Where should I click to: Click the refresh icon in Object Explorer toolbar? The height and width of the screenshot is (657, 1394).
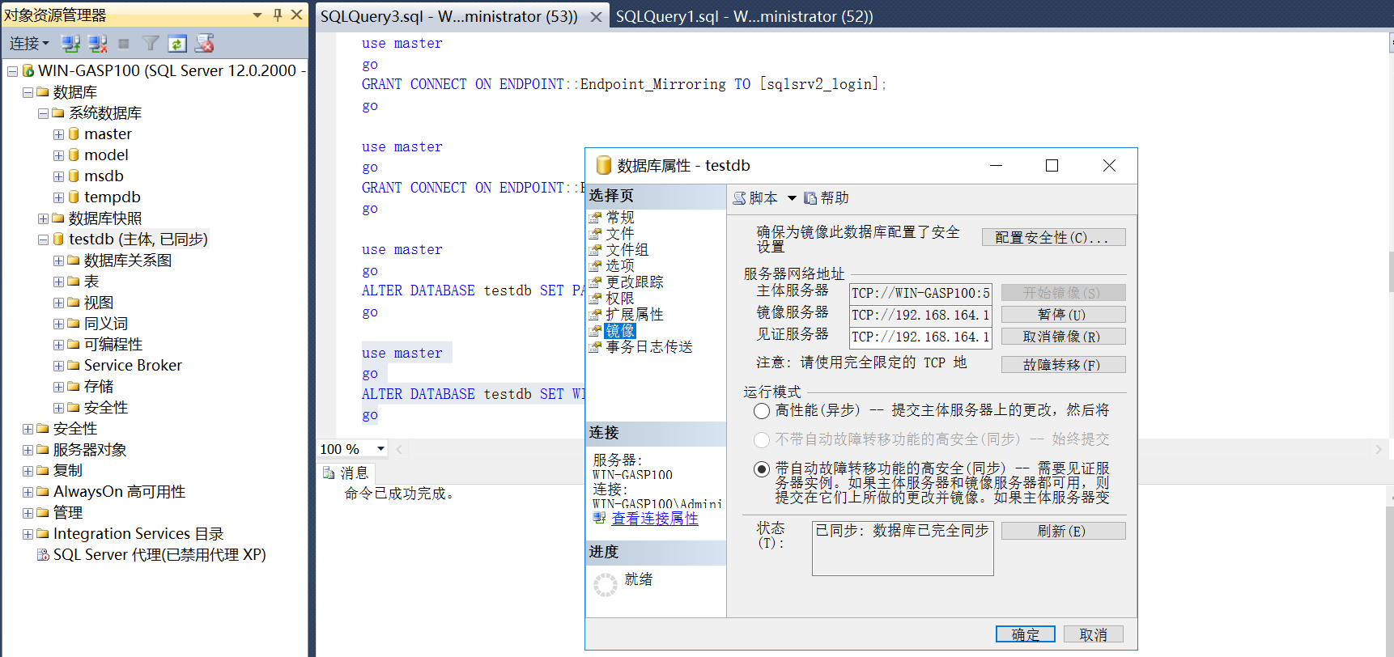[177, 44]
